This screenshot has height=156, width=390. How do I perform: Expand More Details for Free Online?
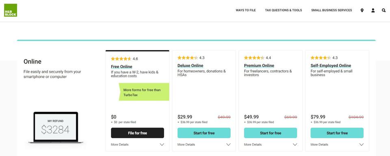pos(137,145)
